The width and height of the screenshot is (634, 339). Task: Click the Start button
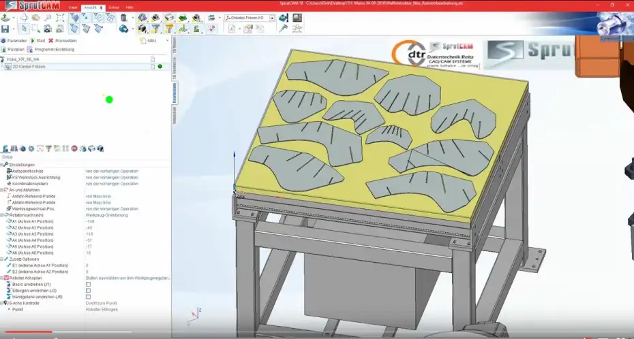click(x=37, y=41)
